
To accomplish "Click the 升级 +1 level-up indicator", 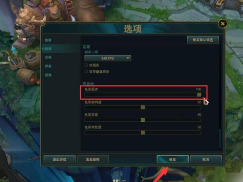I will point(119,180).
